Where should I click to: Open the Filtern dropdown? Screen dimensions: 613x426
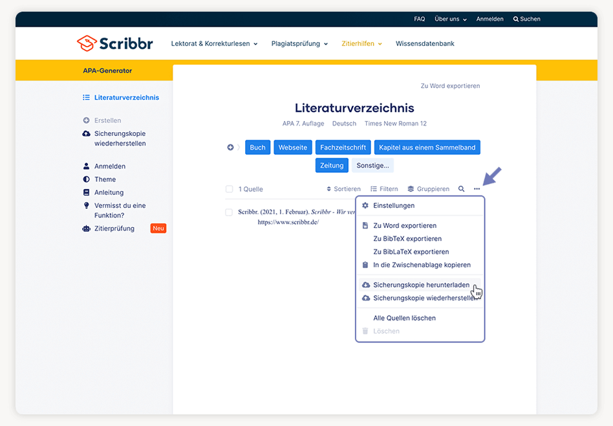[x=384, y=189]
